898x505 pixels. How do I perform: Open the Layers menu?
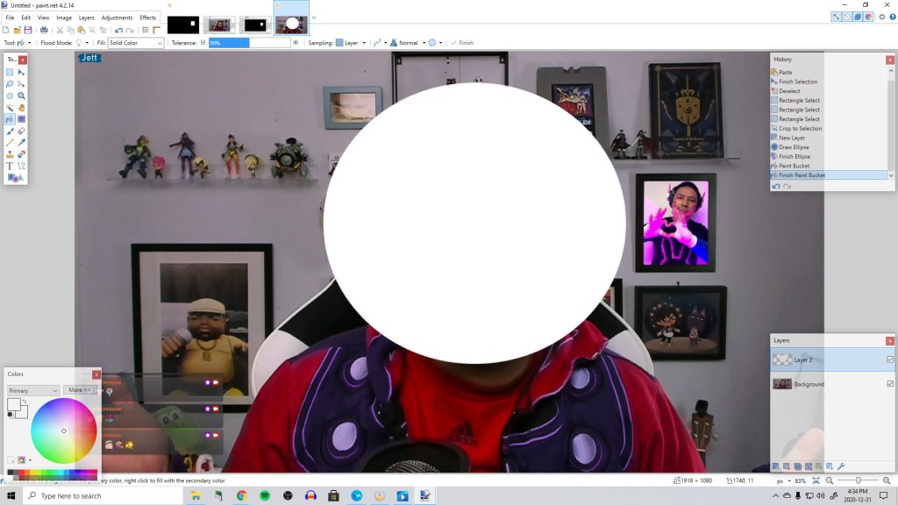85,17
